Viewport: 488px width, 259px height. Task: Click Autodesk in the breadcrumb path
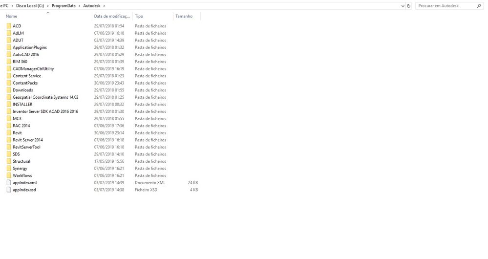(92, 5)
